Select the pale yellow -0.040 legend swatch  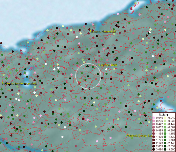tap(165, 118)
